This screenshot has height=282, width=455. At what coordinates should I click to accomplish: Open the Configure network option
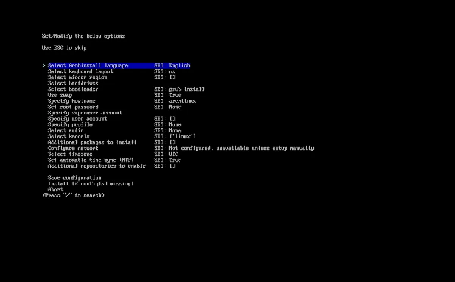(73, 148)
